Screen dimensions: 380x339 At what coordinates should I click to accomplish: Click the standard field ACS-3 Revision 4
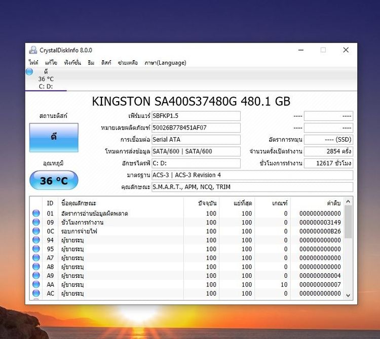[252, 175]
